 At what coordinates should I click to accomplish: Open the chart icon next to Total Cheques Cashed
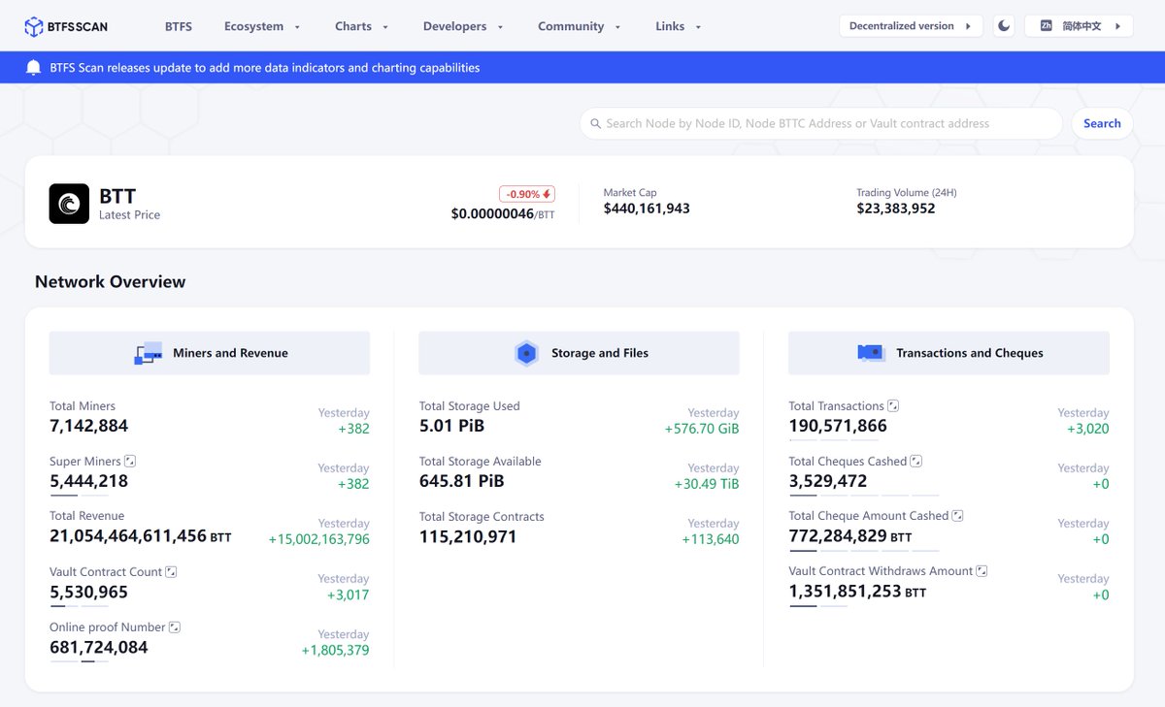916,462
